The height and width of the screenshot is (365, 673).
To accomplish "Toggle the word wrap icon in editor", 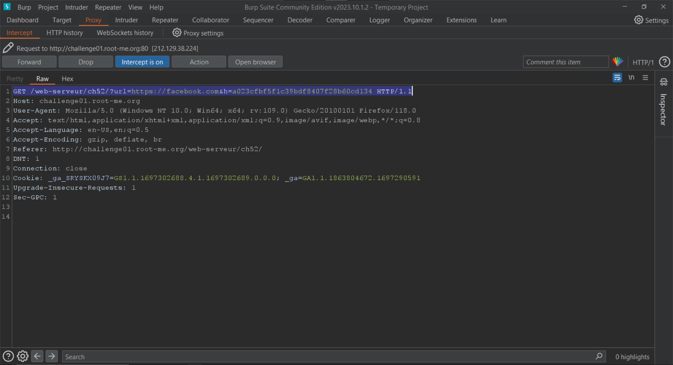I will [617, 77].
